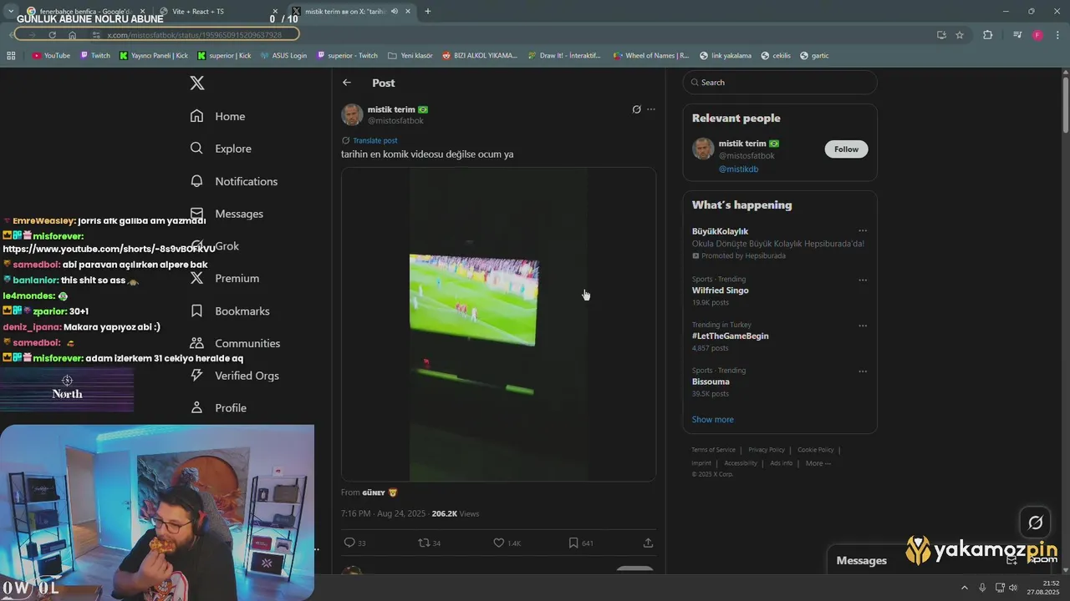
Task: Play the tweet's football video
Action: pos(498,324)
